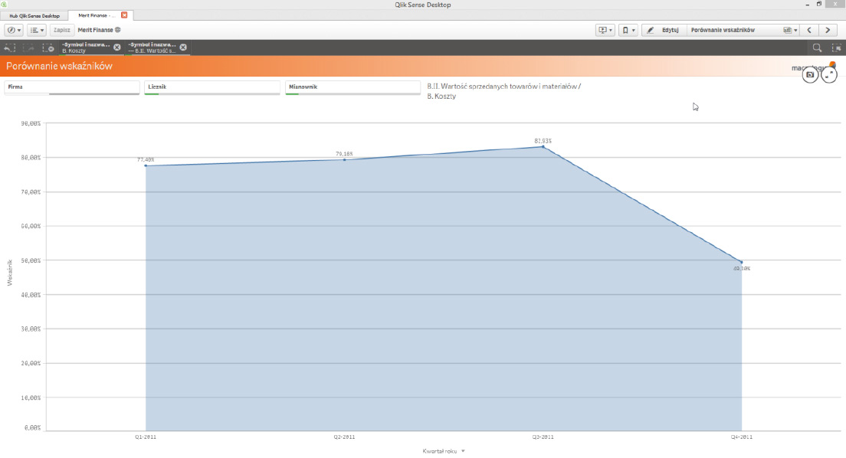Open the global list menu dropdown
This screenshot has width=846, height=458.
click(x=36, y=30)
